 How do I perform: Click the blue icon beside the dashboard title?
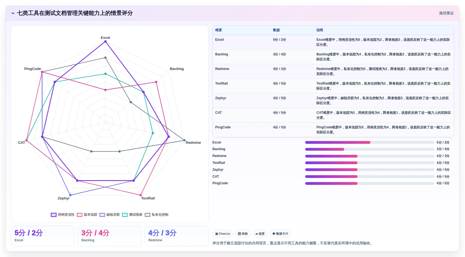pyautogui.click(x=13, y=13)
